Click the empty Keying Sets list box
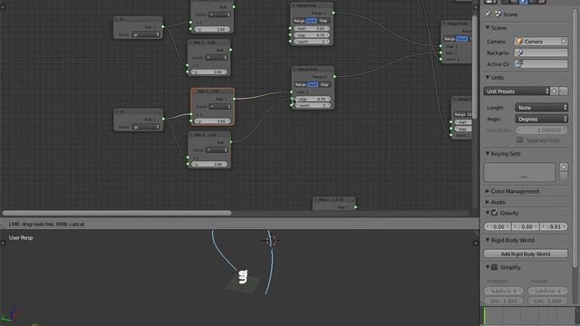Screen dimensions: 580x326 click(x=519, y=172)
